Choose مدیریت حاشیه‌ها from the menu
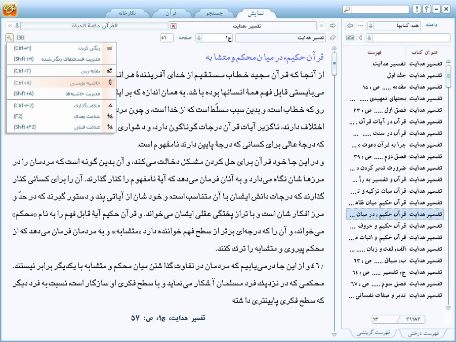The image size is (456, 342). (x=61, y=94)
